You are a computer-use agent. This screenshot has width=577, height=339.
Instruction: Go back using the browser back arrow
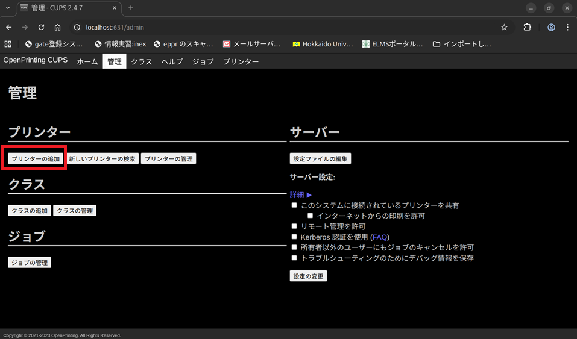pyautogui.click(x=8, y=27)
